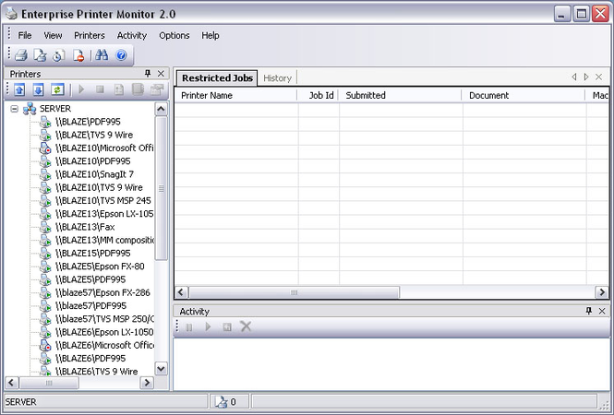Open the Options menu

175,35
